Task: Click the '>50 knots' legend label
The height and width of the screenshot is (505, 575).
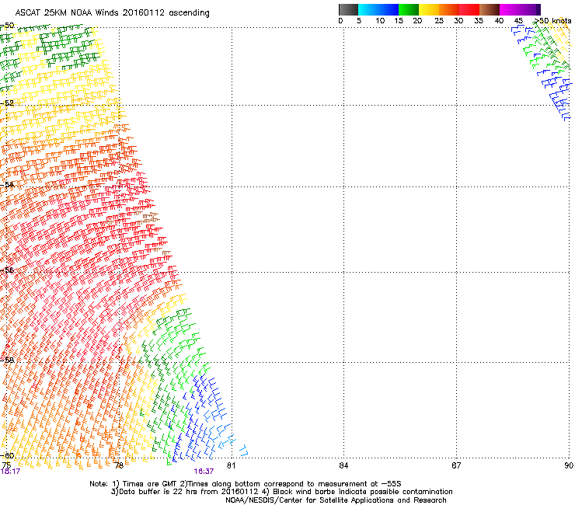Action: pyautogui.click(x=552, y=21)
